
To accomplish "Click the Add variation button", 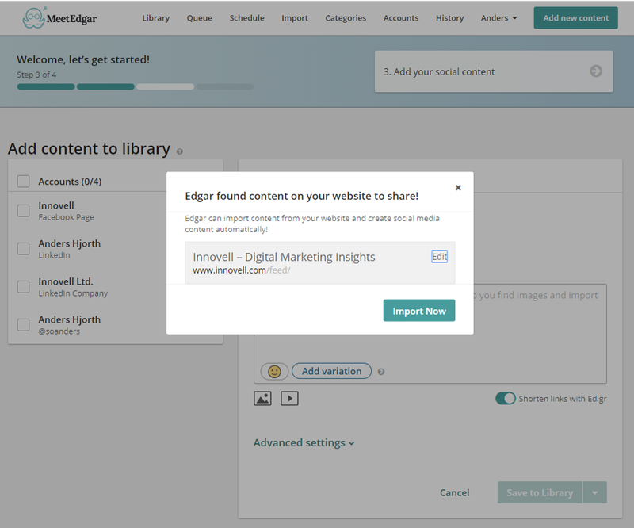I will [x=331, y=371].
